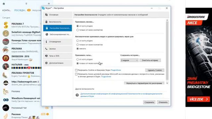
Task: Open SWISSCOIN 2016 chat avatar
Action: (6, 58)
